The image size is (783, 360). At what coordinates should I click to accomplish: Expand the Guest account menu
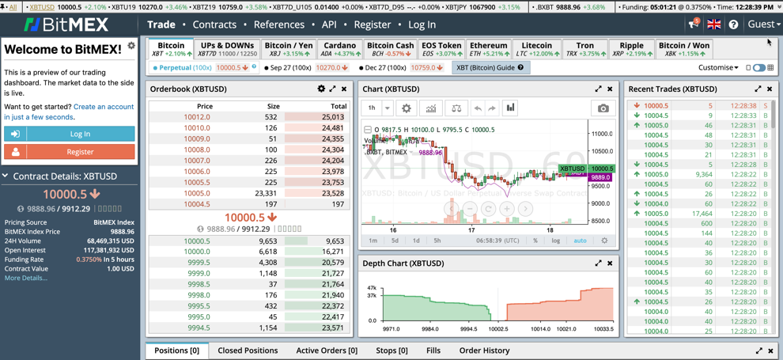[763, 25]
